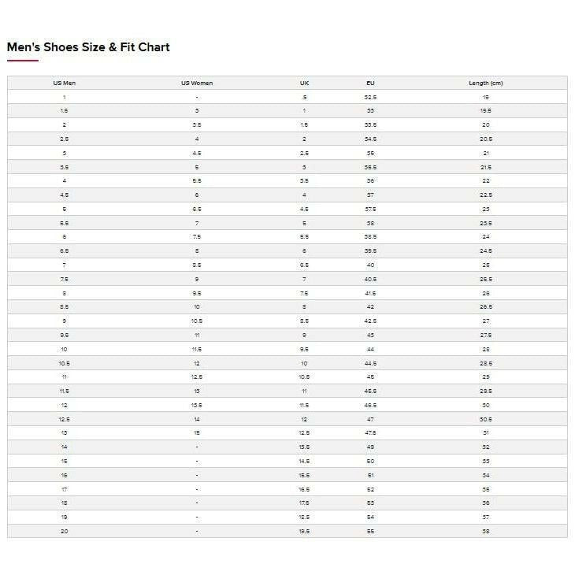
Task: Click the US Men size 20 cell
Action: click(65, 531)
